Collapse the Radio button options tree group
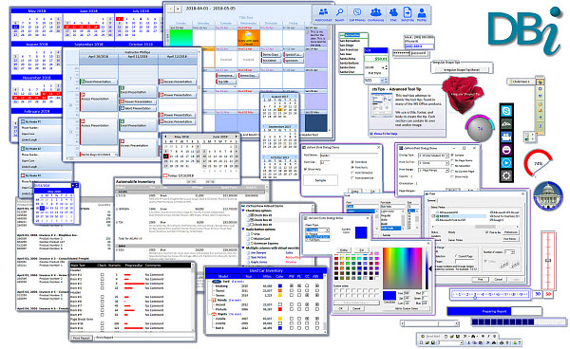 243,230
